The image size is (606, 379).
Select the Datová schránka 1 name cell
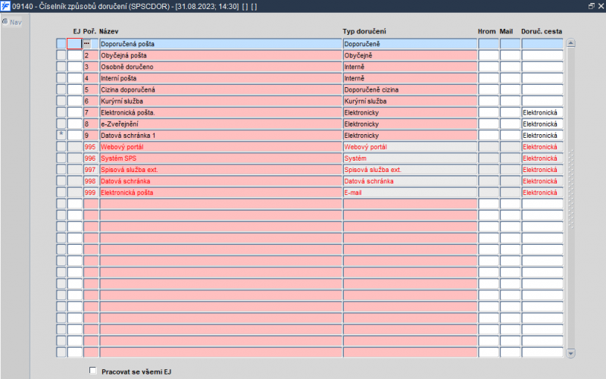220,136
